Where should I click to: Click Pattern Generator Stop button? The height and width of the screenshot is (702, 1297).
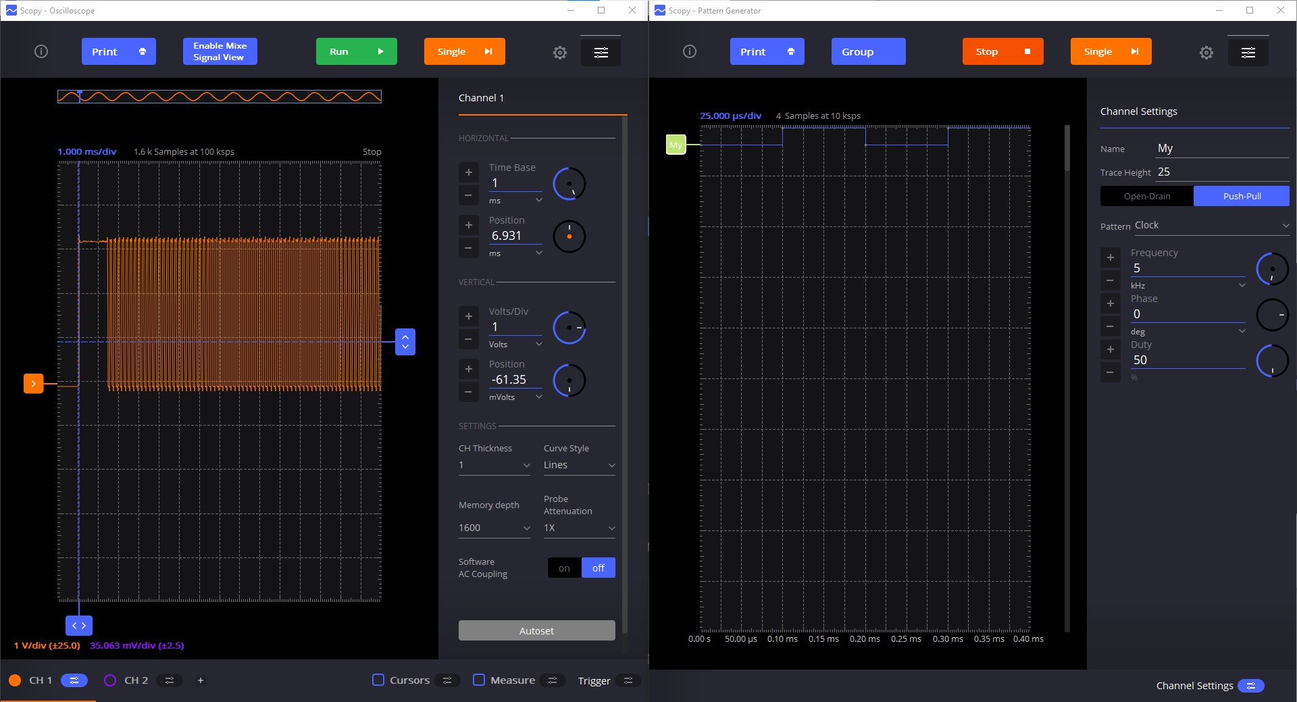pyautogui.click(x=1003, y=51)
